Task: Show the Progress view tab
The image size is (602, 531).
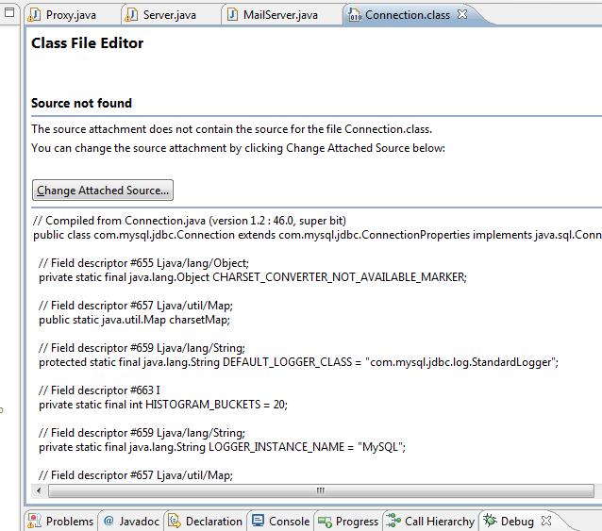Action: (x=348, y=521)
